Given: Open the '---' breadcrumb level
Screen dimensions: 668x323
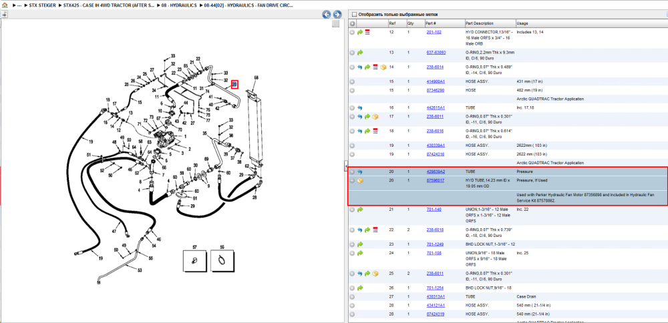Looking at the screenshot, I should click(19, 6).
